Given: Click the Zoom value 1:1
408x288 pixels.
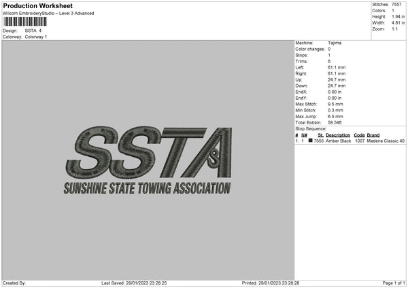Looking at the screenshot, I should point(394,29).
